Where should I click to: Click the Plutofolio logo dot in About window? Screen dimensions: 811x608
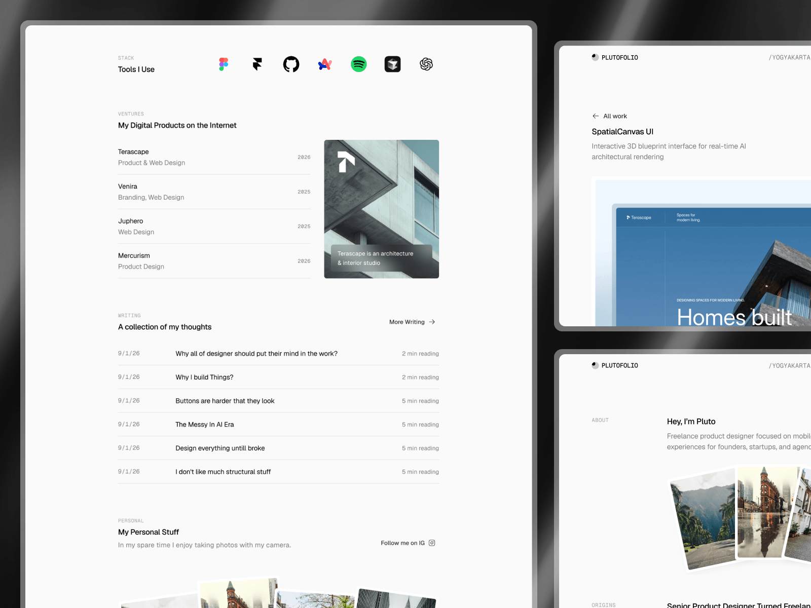click(x=595, y=365)
